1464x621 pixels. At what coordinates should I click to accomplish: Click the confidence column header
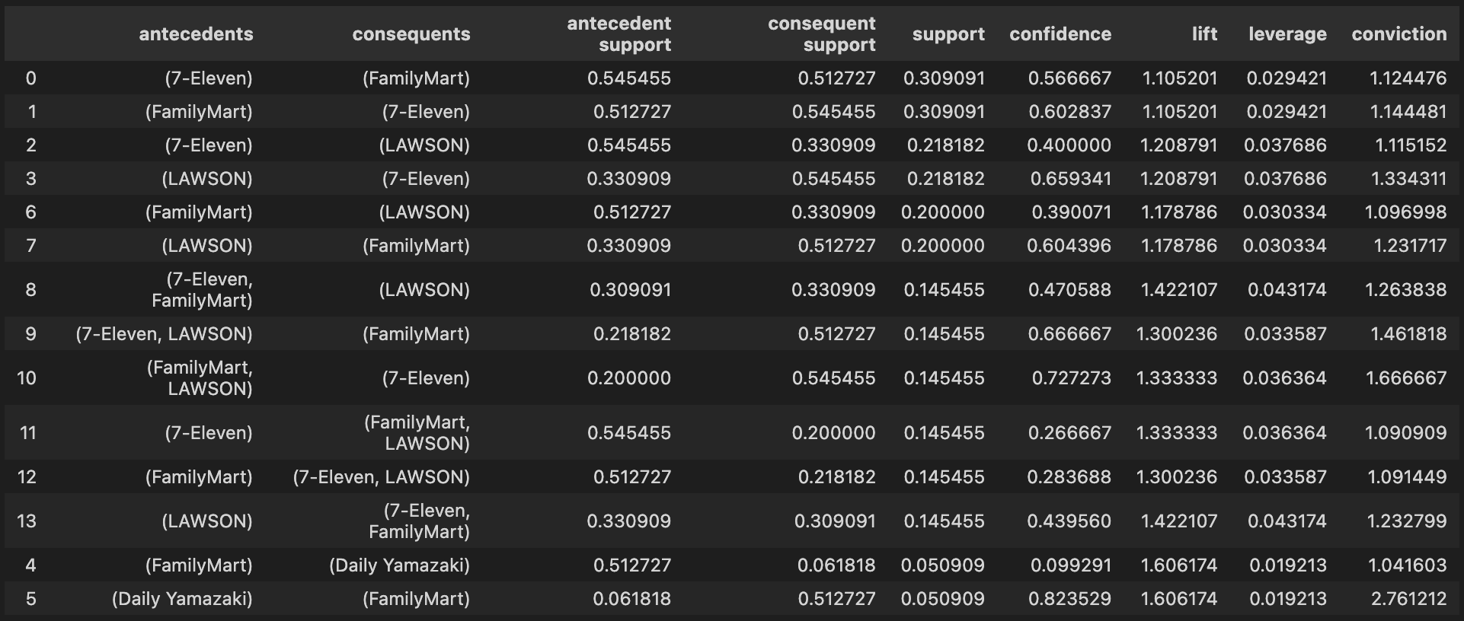pos(1060,34)
